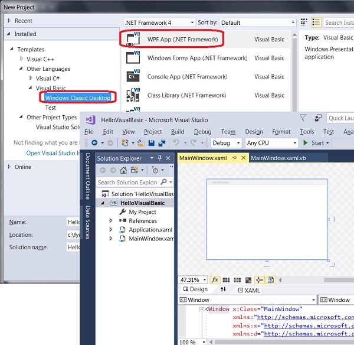This screenshot has width=354, height=345.
Task: Click the feedback icon beside Quick Launch
Action: 318,118
